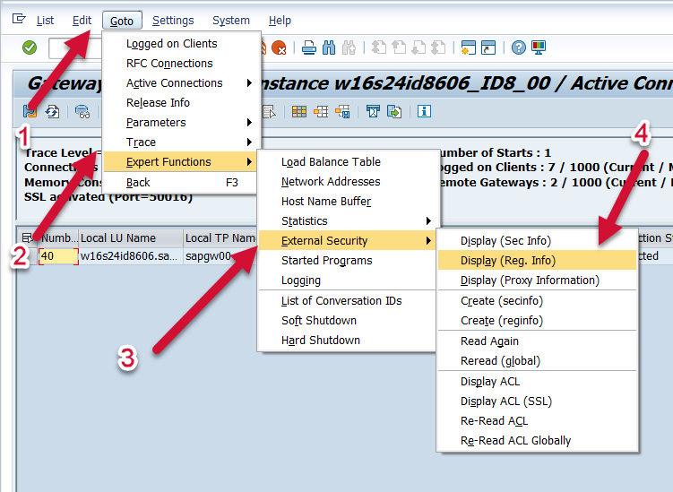Open the Settings menu
673x492 pixels.
click(173, 20)
